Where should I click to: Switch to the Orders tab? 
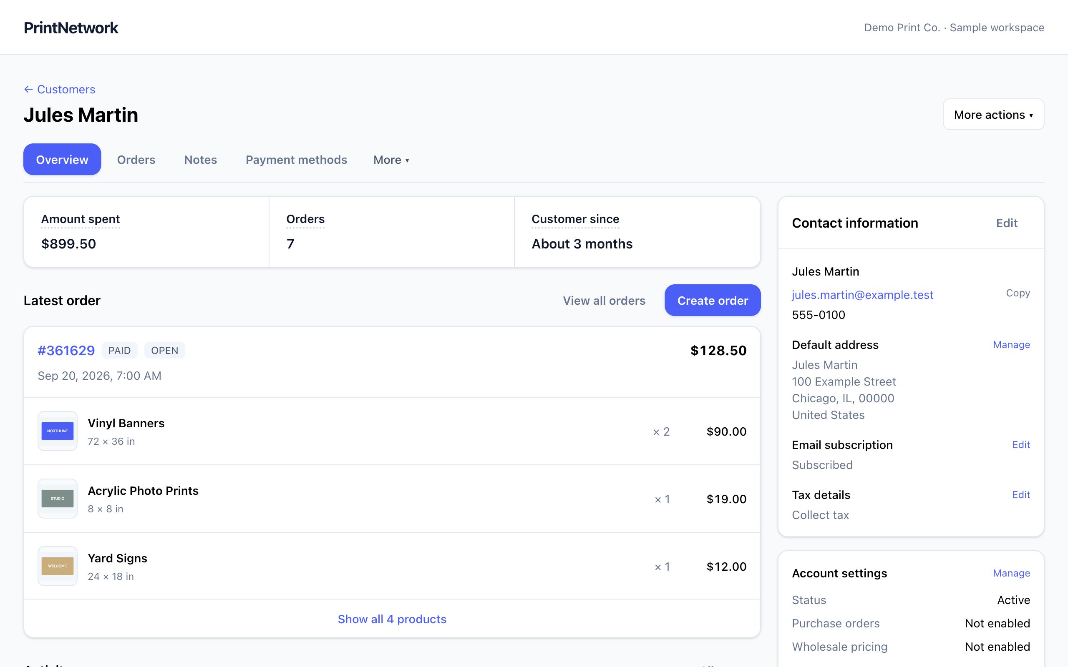pos(136,160)
